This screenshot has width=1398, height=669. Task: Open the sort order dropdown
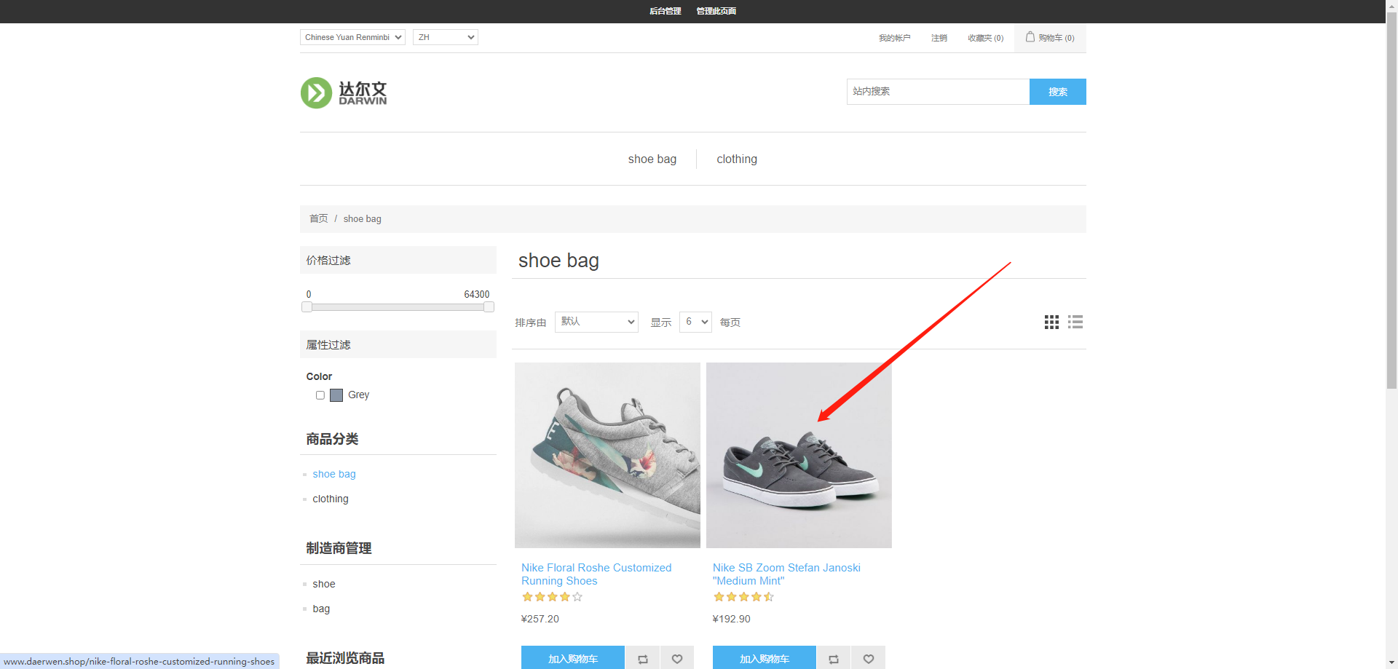pyautogui.click(x=596, y=322)
